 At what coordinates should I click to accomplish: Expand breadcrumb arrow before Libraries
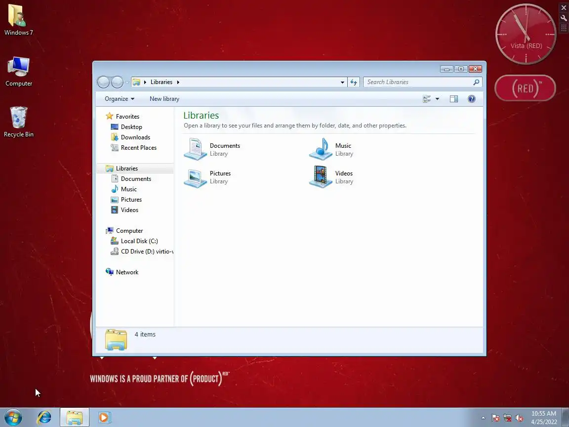click(x=145, y=82)
